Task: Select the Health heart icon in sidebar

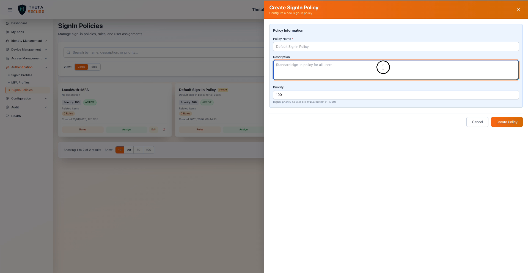Action: [7, 116]
